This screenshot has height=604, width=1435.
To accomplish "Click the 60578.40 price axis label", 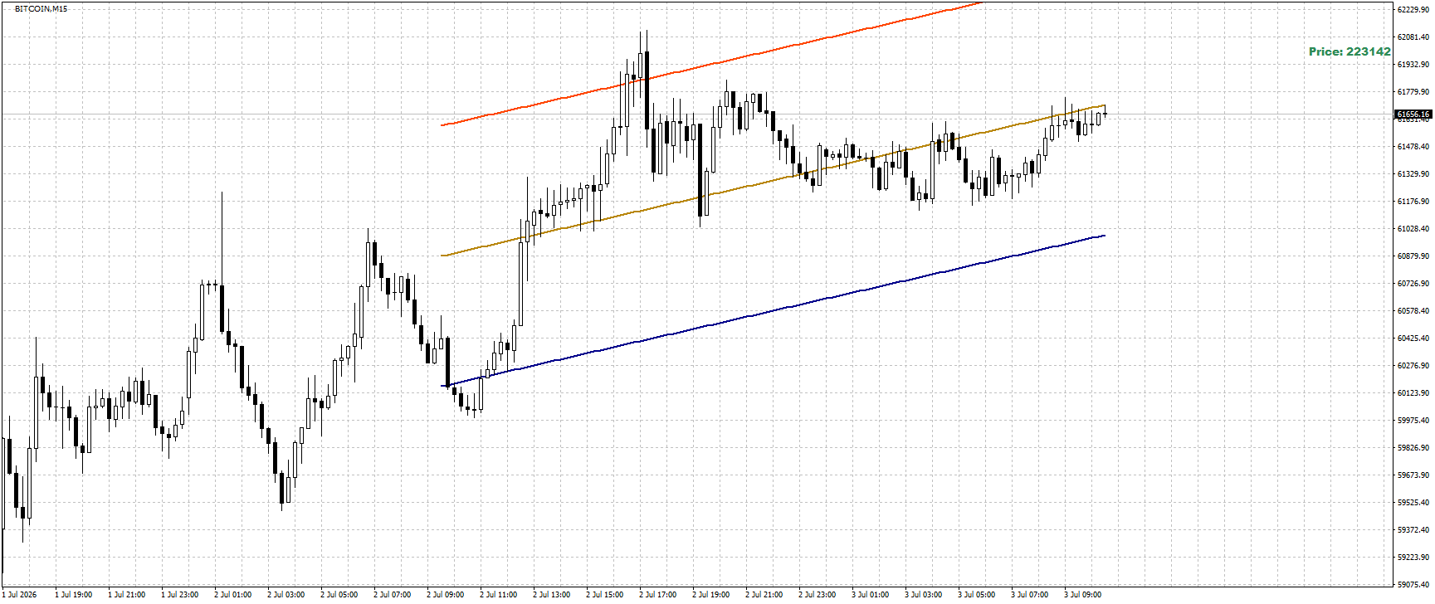I will [1413, 311].
